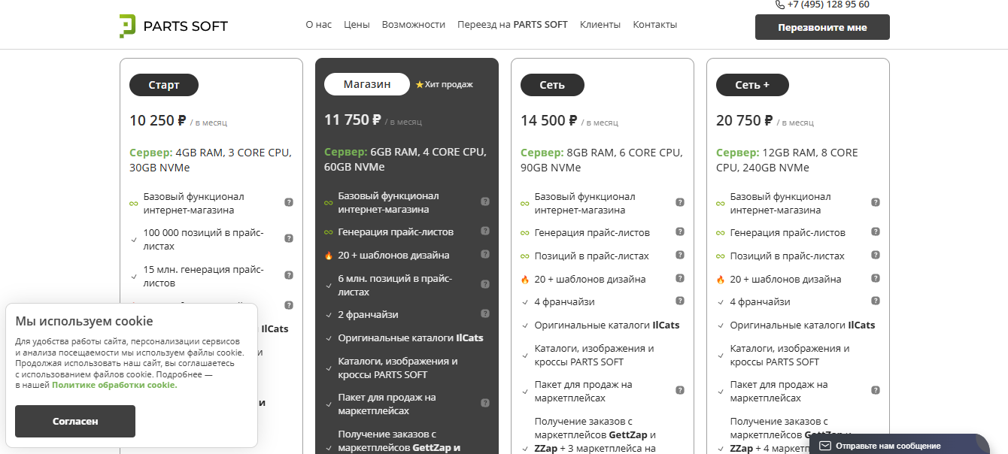The width and height of the screenshot is (1008, 454).
Task: Show hint for Генерация прайс-листов in Магазин plan
Action: pos(485,232)
